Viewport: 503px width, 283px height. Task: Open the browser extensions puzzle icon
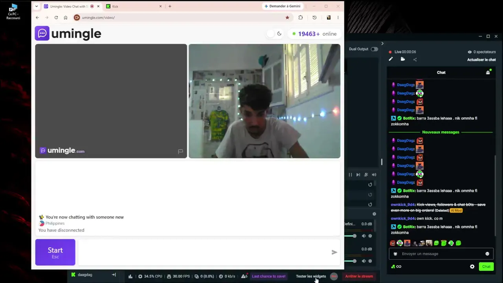[301, 17]
